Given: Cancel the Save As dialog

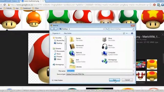Looking at the screenshot, I should [x=127, y=80].
